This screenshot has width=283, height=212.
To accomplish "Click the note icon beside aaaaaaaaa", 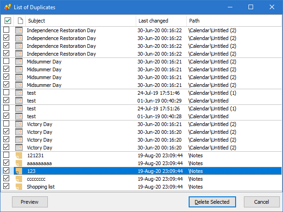I will 19,163.
